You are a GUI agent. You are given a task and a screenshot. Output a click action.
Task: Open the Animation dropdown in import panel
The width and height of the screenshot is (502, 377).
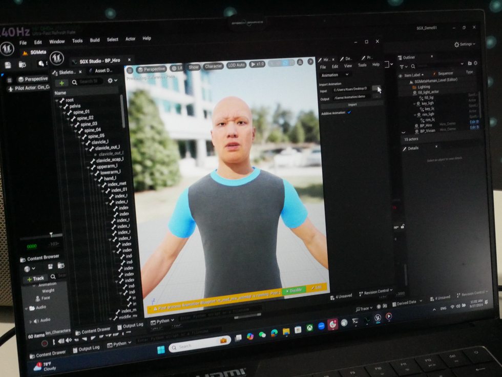(x=335, y=75)
